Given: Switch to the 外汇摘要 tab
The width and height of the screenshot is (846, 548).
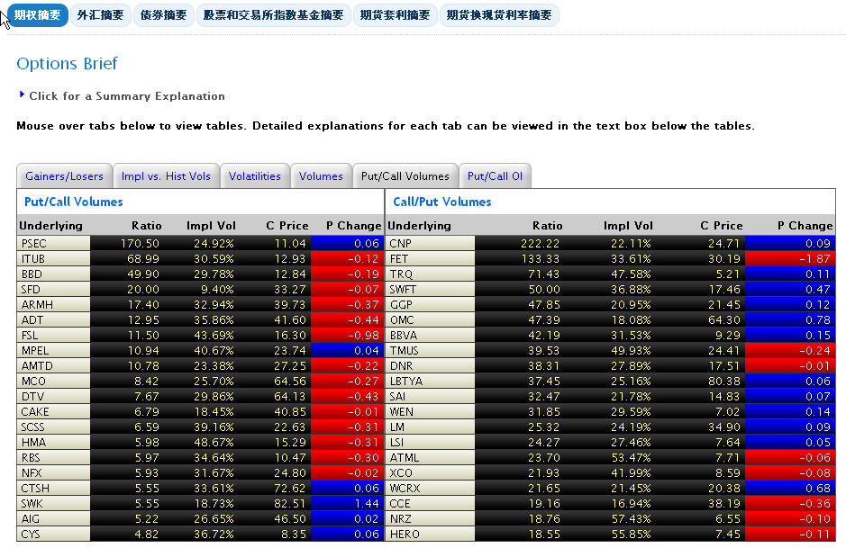Looking at the screenshot, I should coord(100,15).
